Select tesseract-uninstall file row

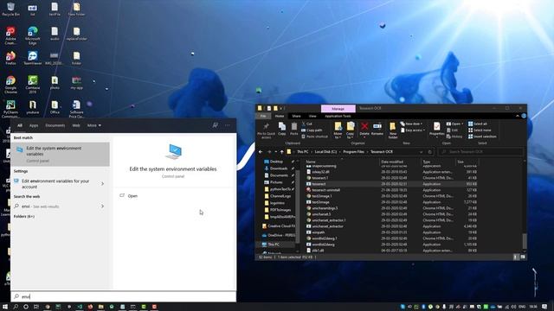click(x=391, y=190)
